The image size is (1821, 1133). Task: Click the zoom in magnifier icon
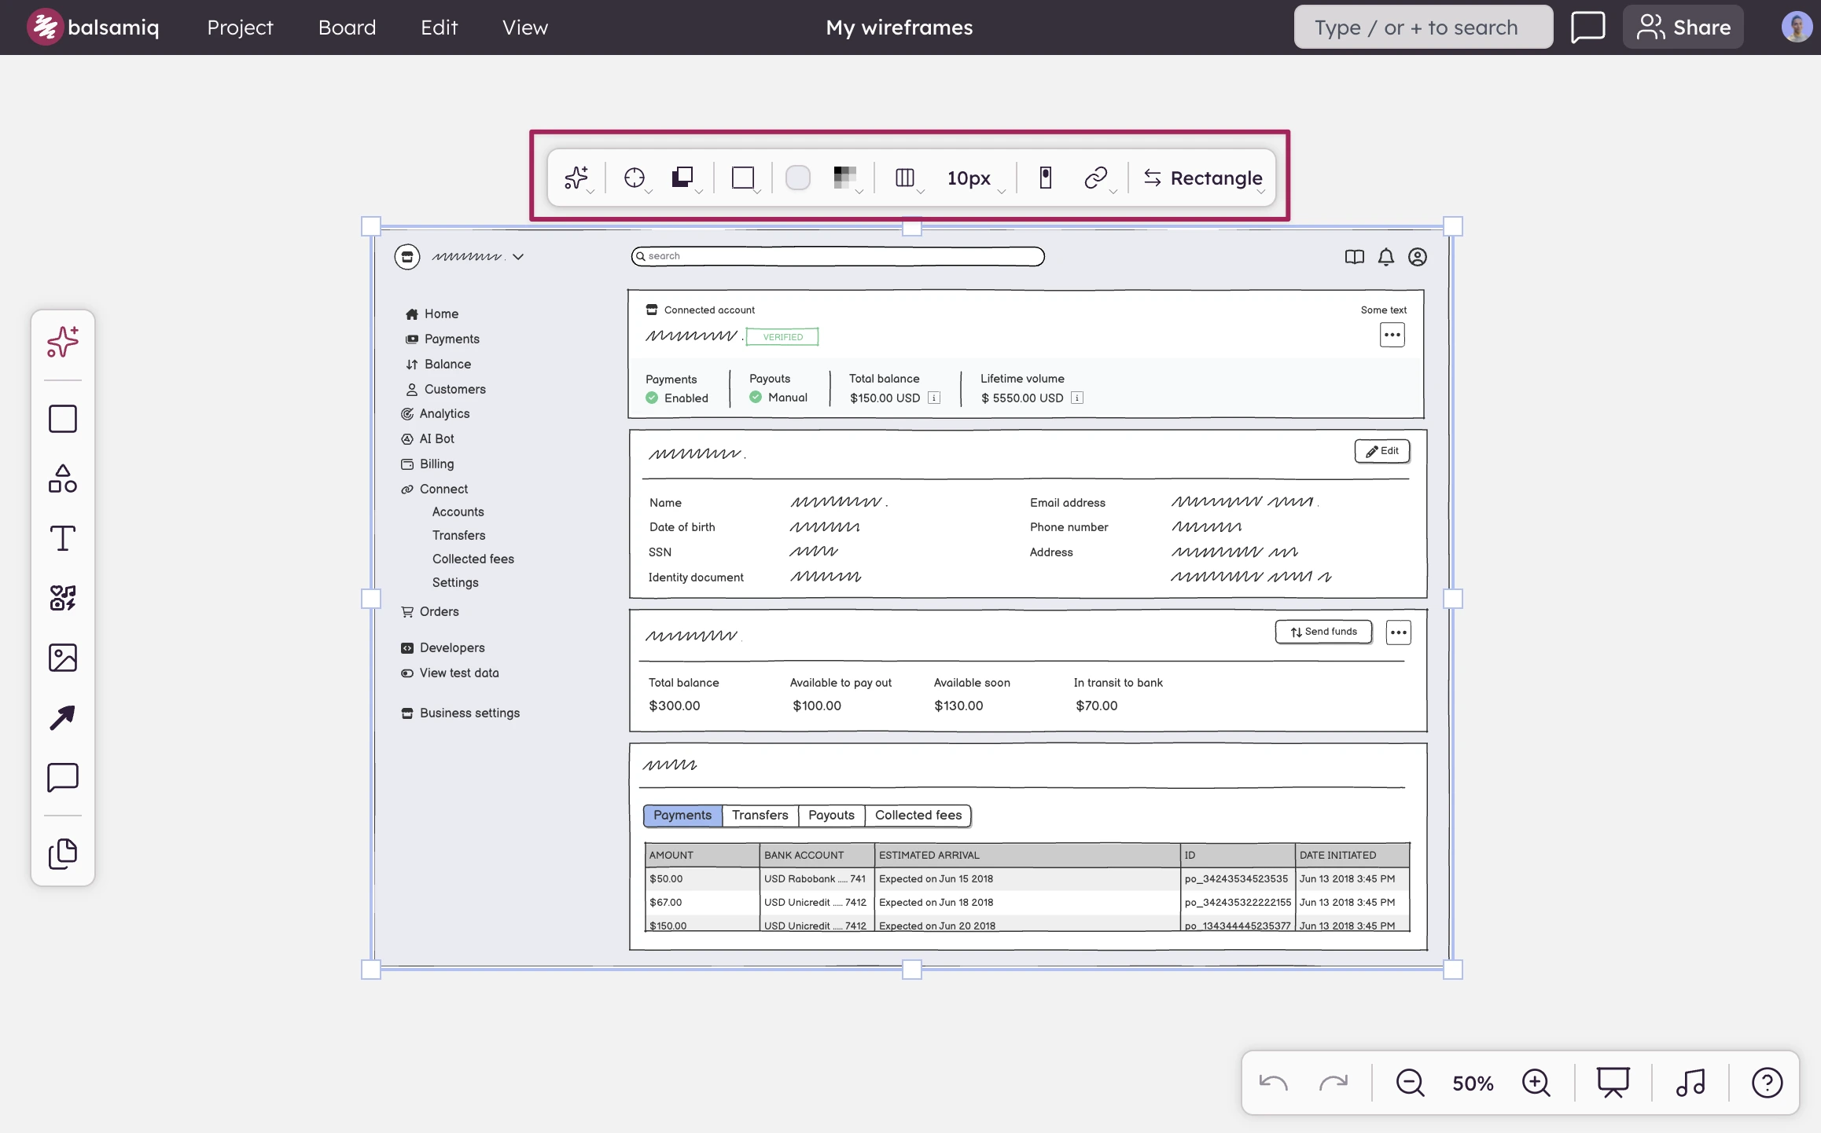1536,1083
